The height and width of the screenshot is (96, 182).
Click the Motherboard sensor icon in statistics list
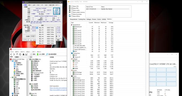coord(74,27)
